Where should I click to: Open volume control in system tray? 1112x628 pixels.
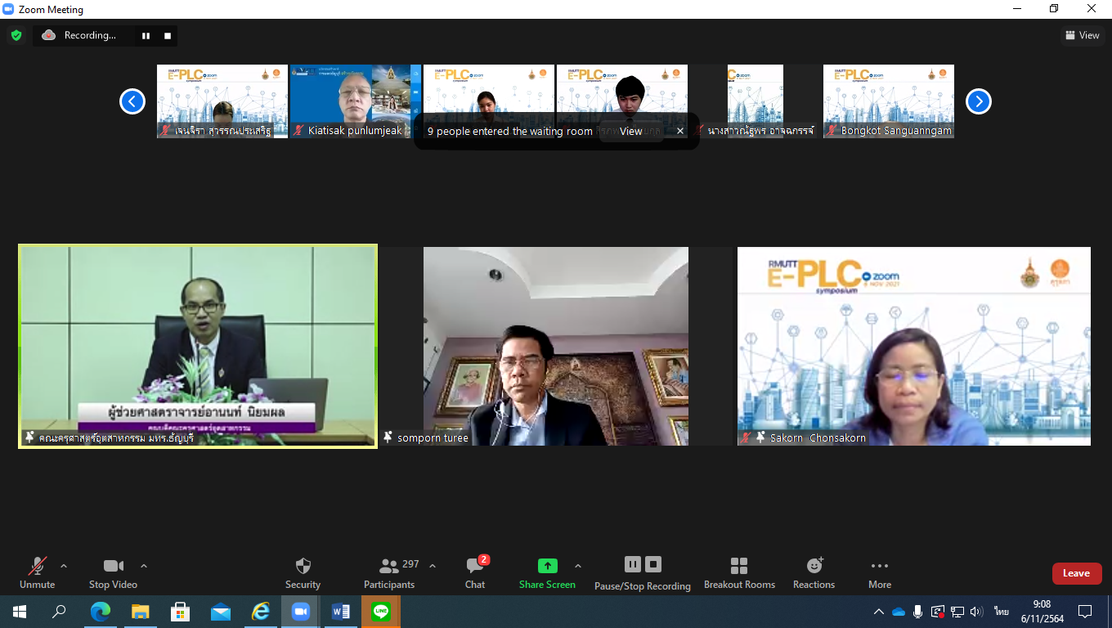(976, 612)
